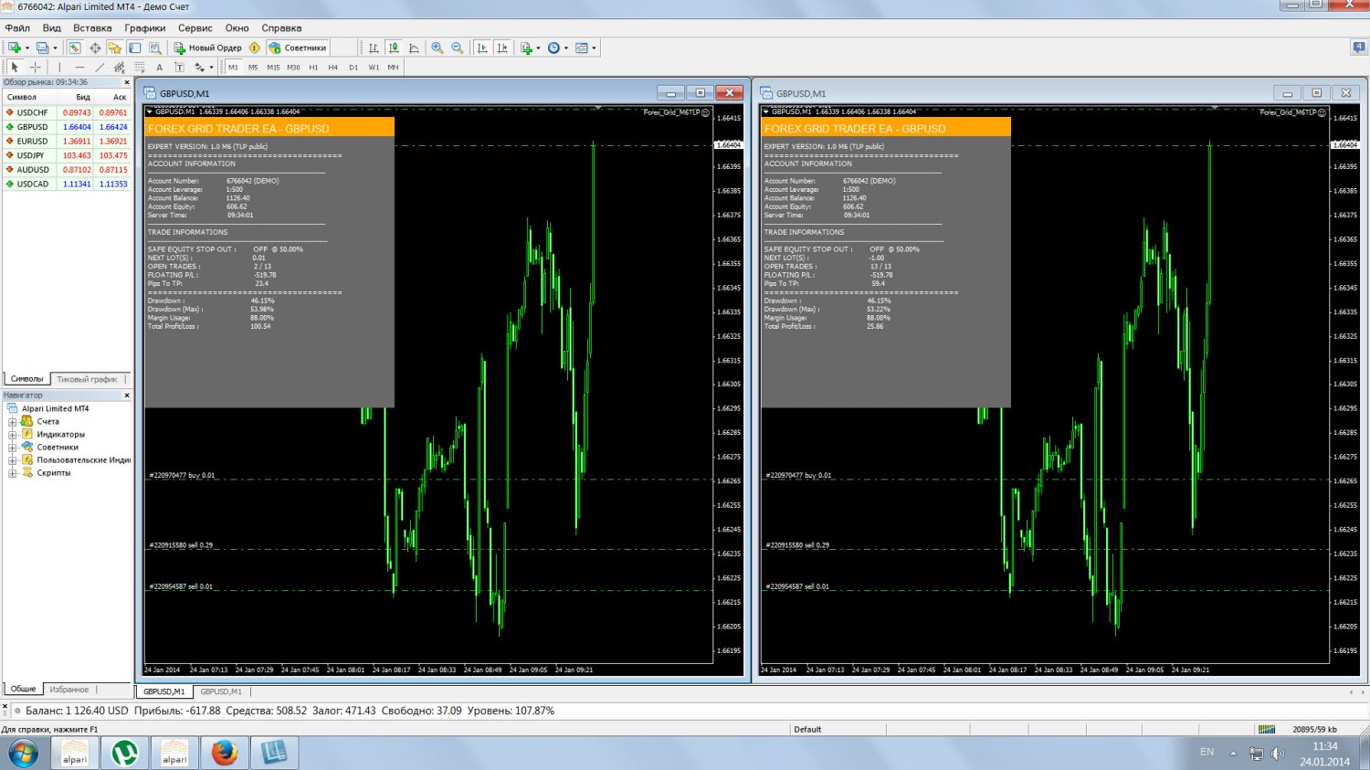The image size is (1370, 770).
Task: Toggle chart shift icon
Action: point(502,47)
